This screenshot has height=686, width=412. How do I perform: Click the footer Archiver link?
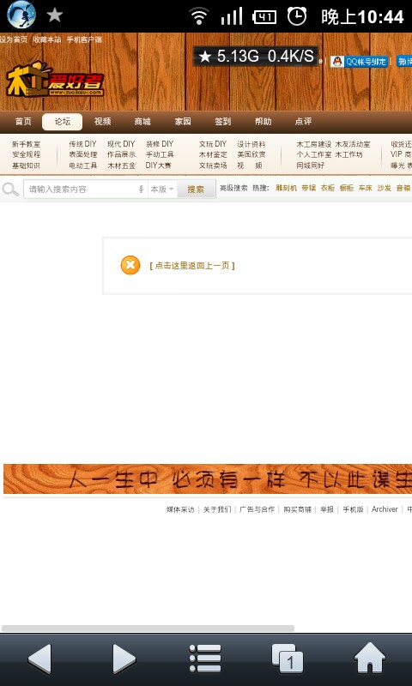point(385,509)
